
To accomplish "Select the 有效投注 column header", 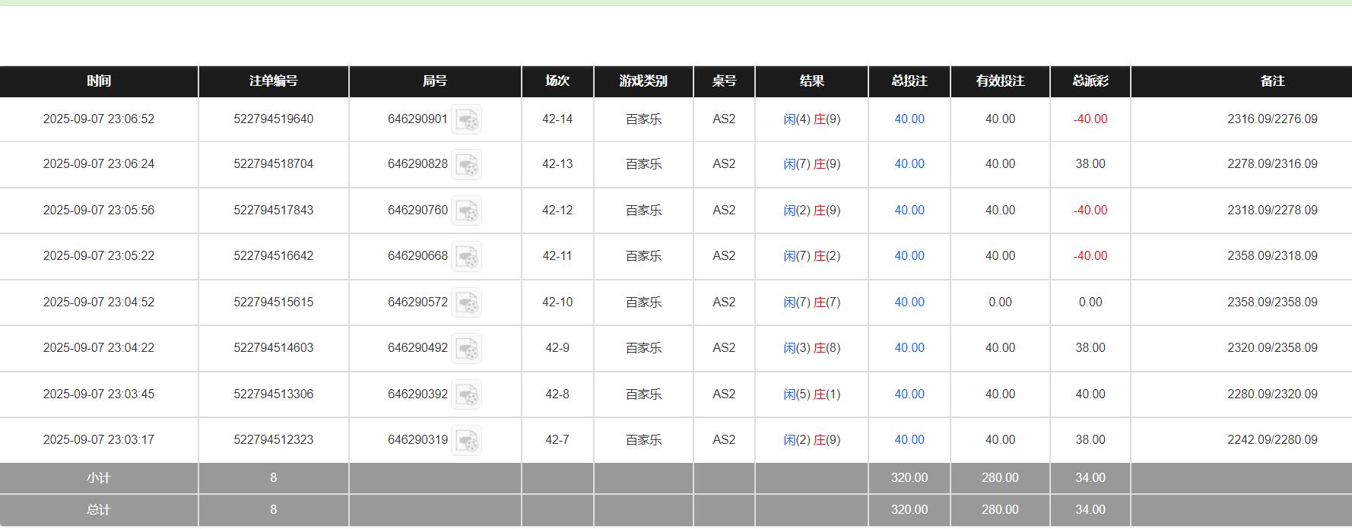I will pos(999,81).
